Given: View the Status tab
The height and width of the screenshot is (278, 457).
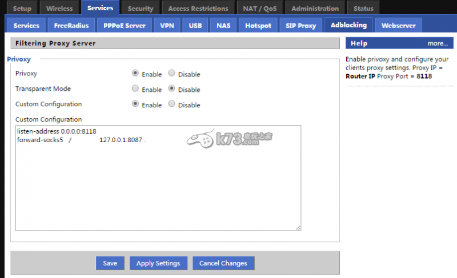Looking at the screenshot, I should point(363,9).
